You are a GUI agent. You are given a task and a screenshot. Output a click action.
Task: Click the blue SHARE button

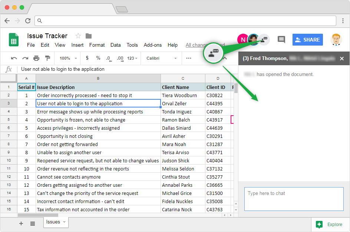[307, 40]
